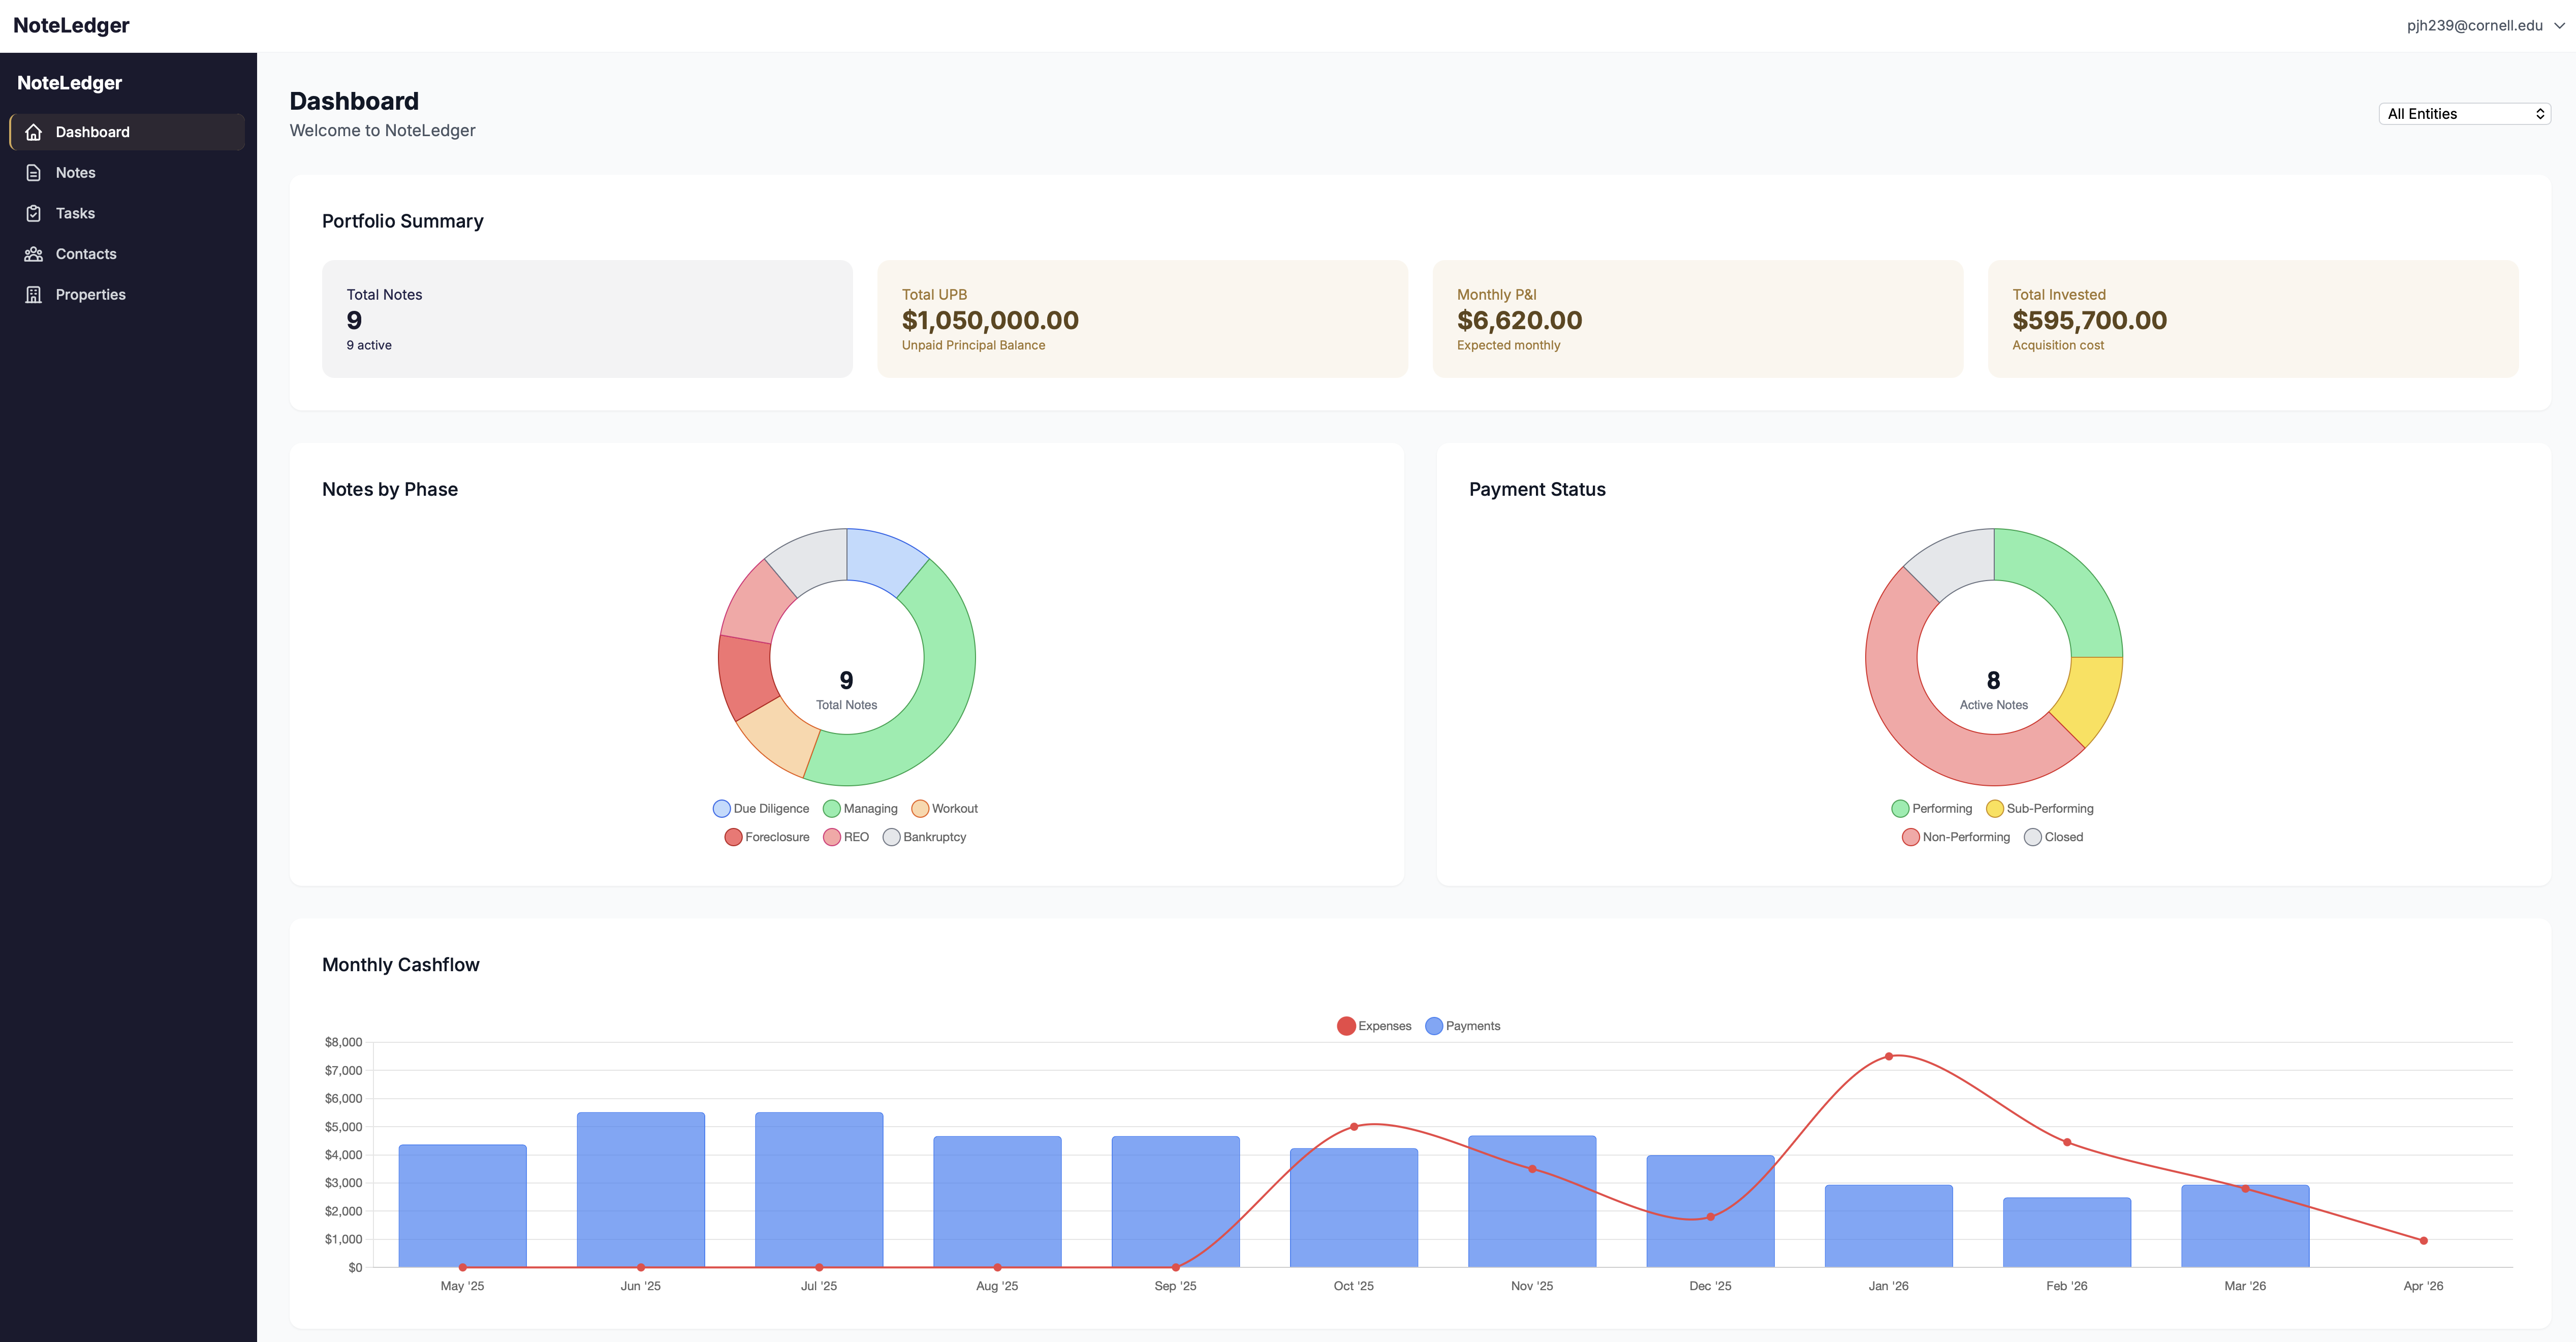Image resolution: width=2576 pixels, height=1342 pixels.
Task: Click the Sub-Performing yellow legend icon
Action: (1995, 808)
